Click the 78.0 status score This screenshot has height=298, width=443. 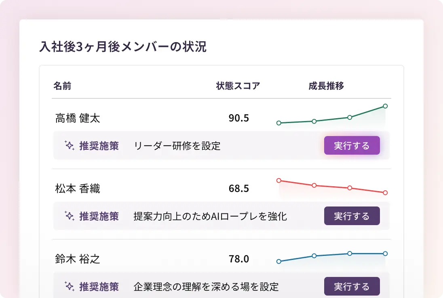coord(239,259)
